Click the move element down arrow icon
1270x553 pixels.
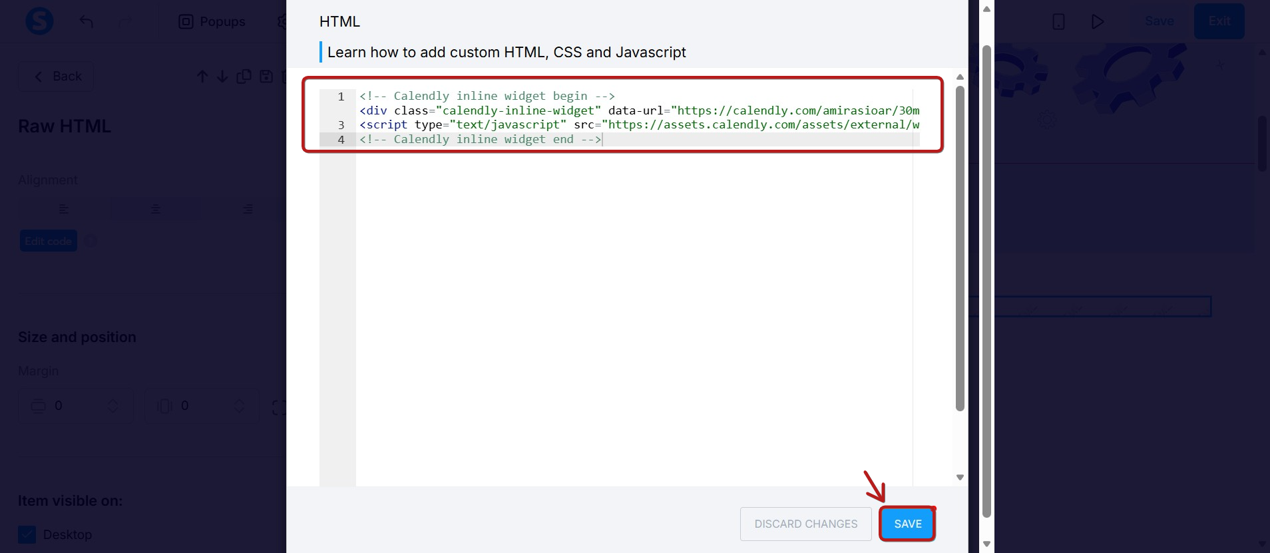tap(222, 77)
